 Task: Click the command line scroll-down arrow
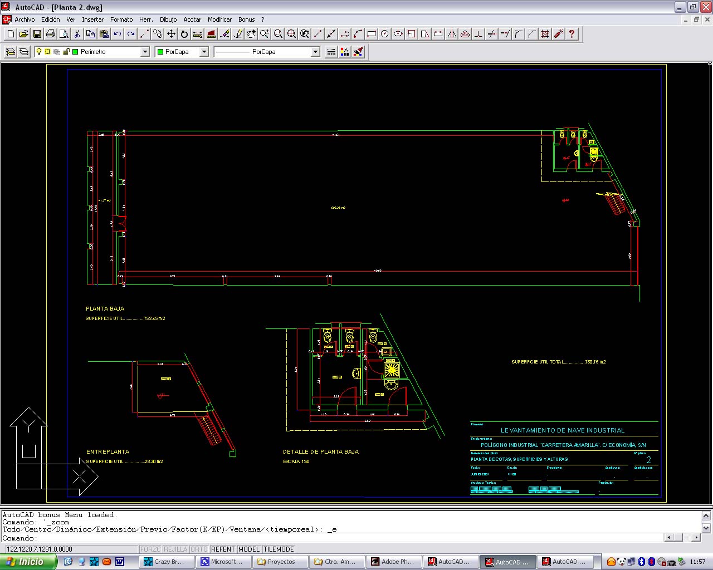706,528
